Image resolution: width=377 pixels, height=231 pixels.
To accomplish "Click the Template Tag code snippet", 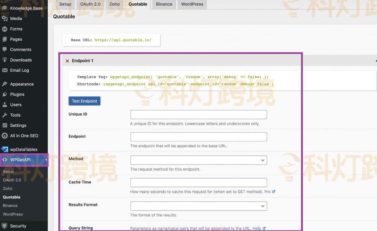I will tap(189, 77).
